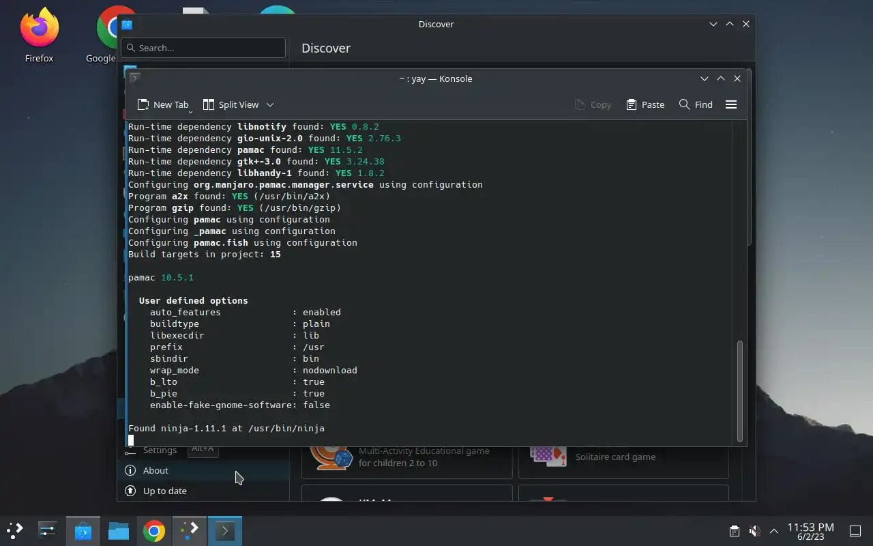Open Firefox from the desktop shortcut
The width and height of the screenshot is (873, 546).
(39, 35)
